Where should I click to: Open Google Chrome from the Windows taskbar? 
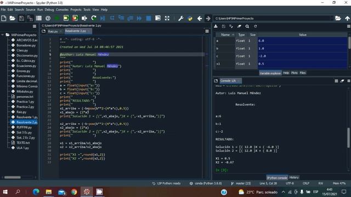[x=74, y=192]
